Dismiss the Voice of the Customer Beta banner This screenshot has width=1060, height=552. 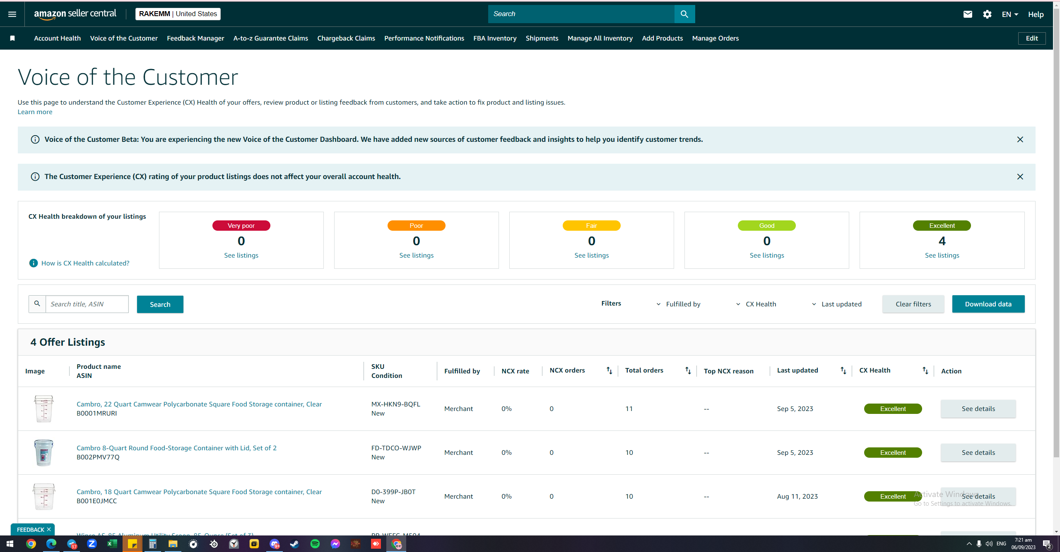click(x=1020, y=140)
